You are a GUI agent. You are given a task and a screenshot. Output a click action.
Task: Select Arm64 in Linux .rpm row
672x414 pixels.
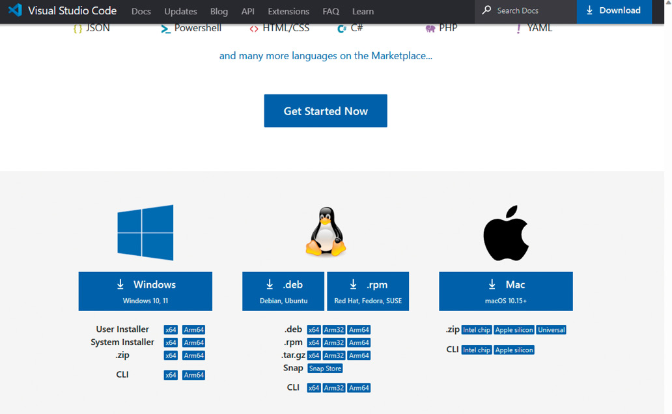tap(359, 342)
